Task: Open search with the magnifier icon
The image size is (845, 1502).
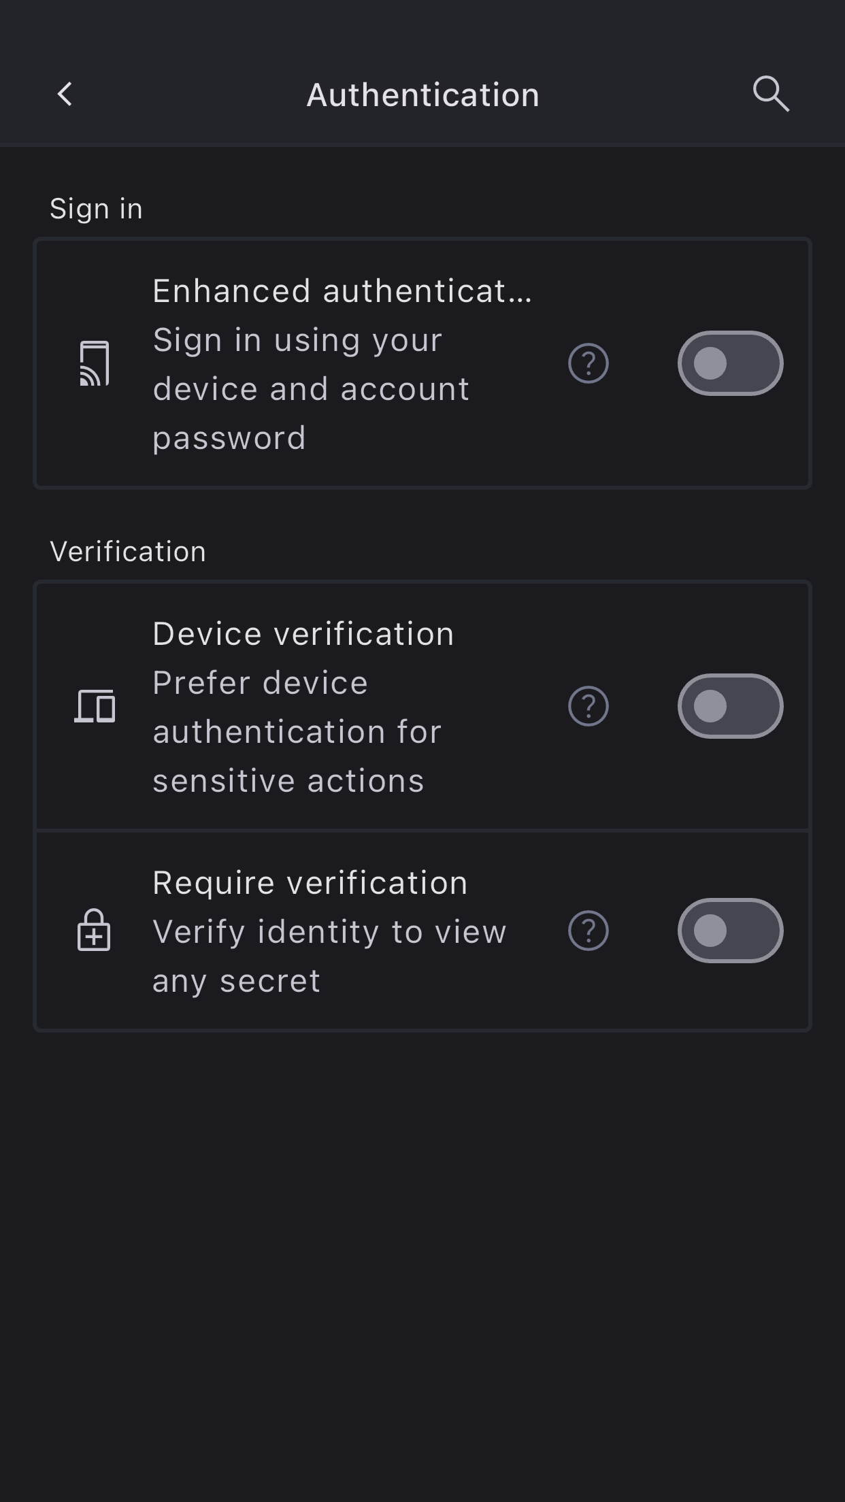Action: coord(771,94)
